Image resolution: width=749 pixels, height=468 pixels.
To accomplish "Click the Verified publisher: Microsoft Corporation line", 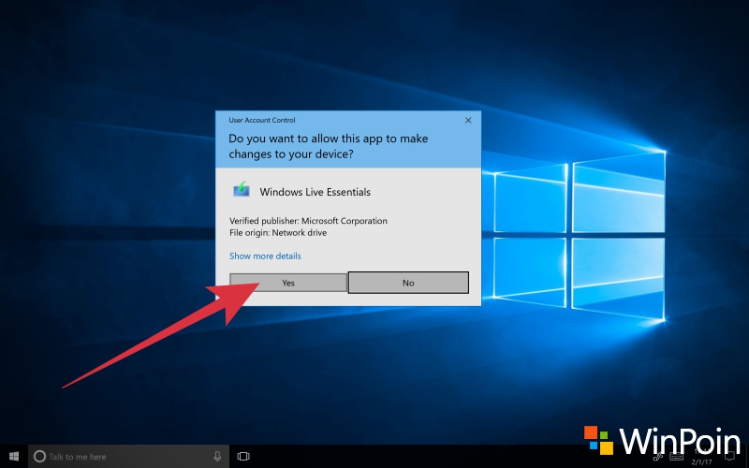I will [x=308, y=221].
